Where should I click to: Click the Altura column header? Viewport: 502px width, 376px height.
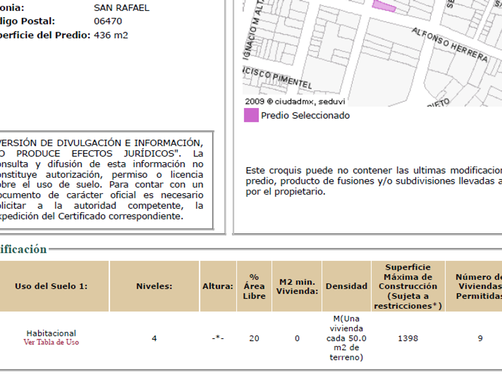218,286
